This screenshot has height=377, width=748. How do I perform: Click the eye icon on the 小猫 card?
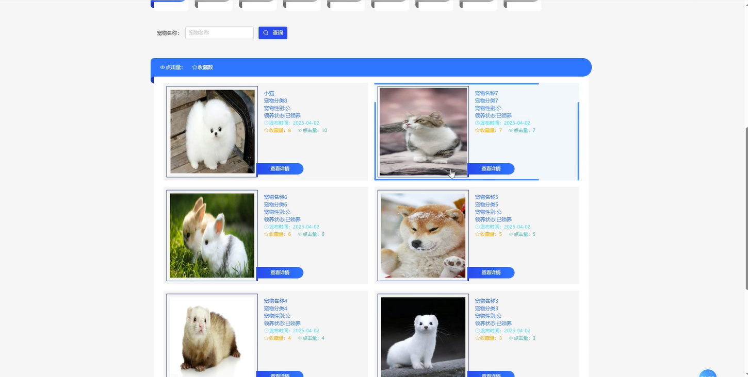300,131
